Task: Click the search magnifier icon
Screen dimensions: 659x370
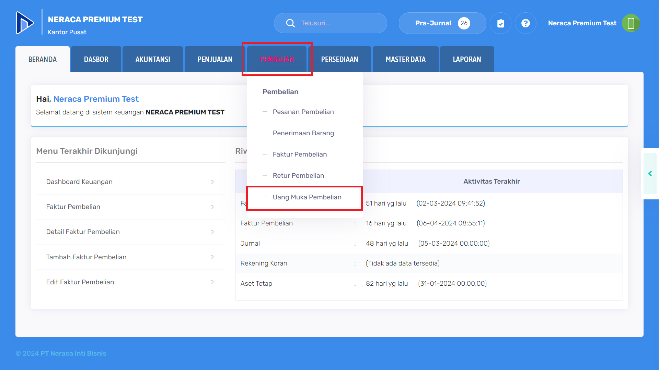Action: coord(290,23)
